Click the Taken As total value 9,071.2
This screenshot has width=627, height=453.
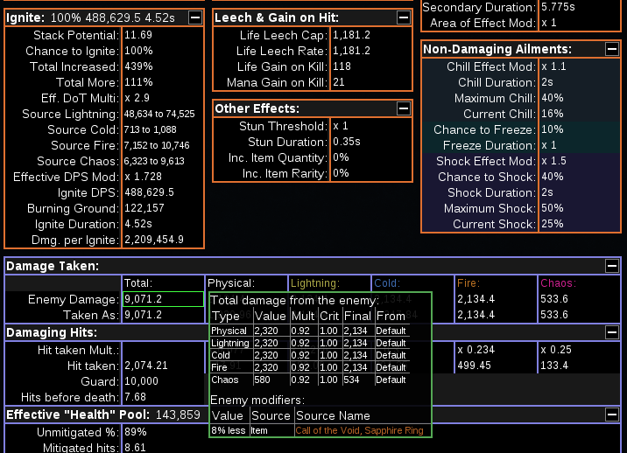[x=143, y=315]
